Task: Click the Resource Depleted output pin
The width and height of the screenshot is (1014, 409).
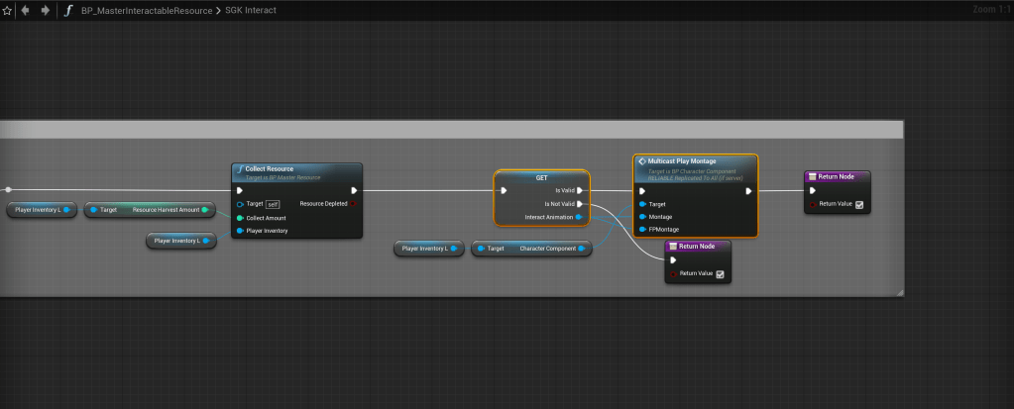Action: tap(353, 203)
